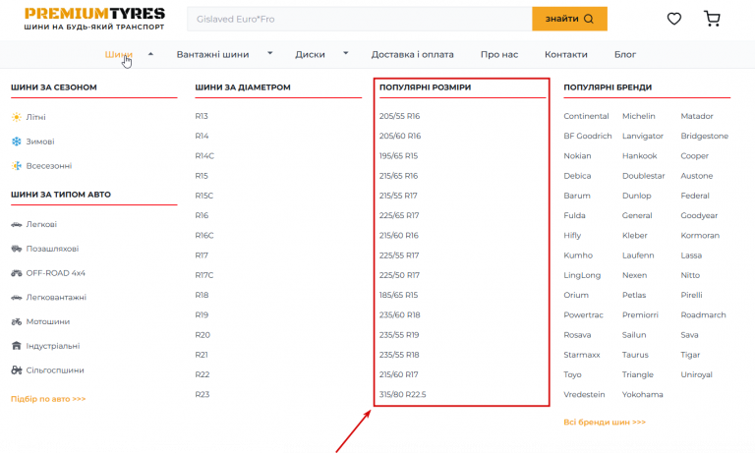Image resolution: width=755 pixels, height=453 pixels.
Task: Choose diameter R14C
Action: (204, 156)
